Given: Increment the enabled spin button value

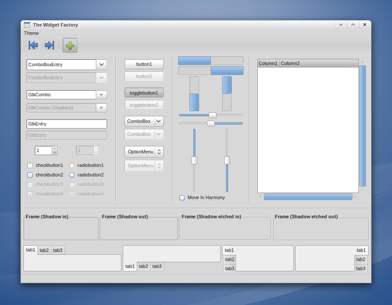Looking at the screenshot, I should 55,149.
